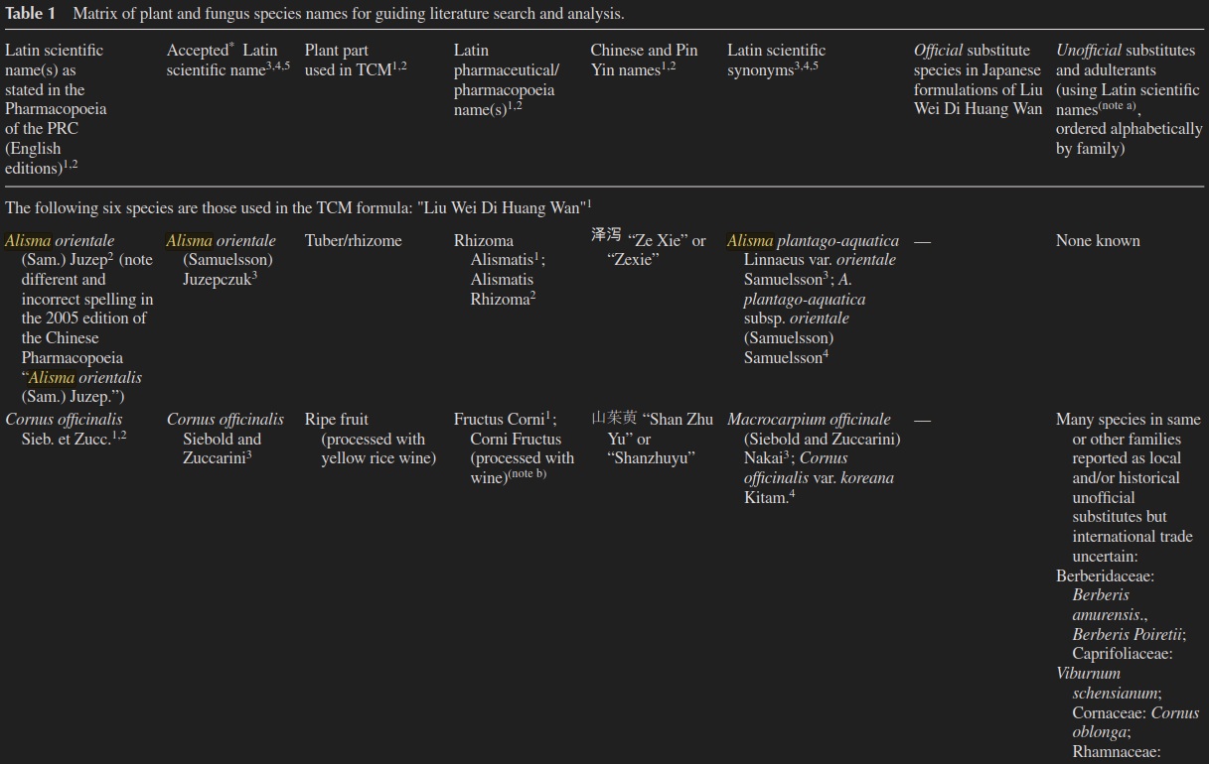Click the highlighted "Alisma orientalis" misspelling text
This screenshot has height=764, width=1209.
click(x=84, y=378)
